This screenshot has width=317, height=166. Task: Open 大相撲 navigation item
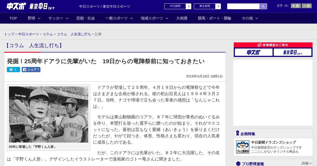point(182,18)
